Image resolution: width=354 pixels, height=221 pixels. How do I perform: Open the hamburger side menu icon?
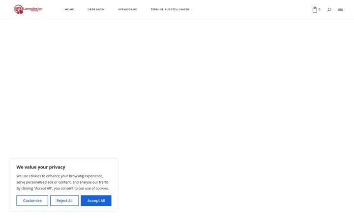(340, 9)
